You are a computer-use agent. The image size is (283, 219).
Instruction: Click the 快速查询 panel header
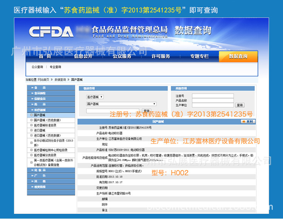[123, 88]
